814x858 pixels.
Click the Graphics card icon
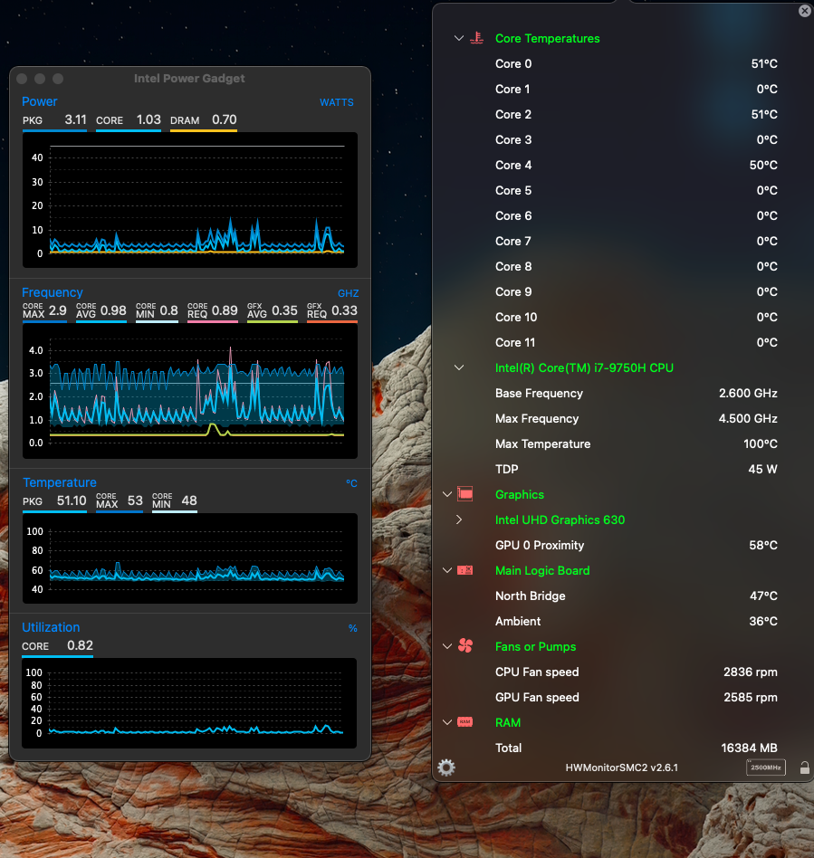pyautogui.click(x=464, y=494)
